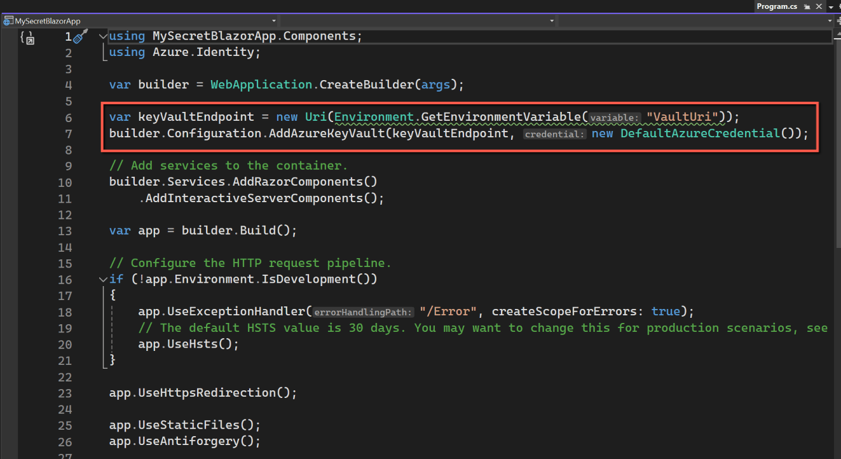Click the "variable:" inline parameter hint
Screen dimensions: 841x459
pos(614,118)
